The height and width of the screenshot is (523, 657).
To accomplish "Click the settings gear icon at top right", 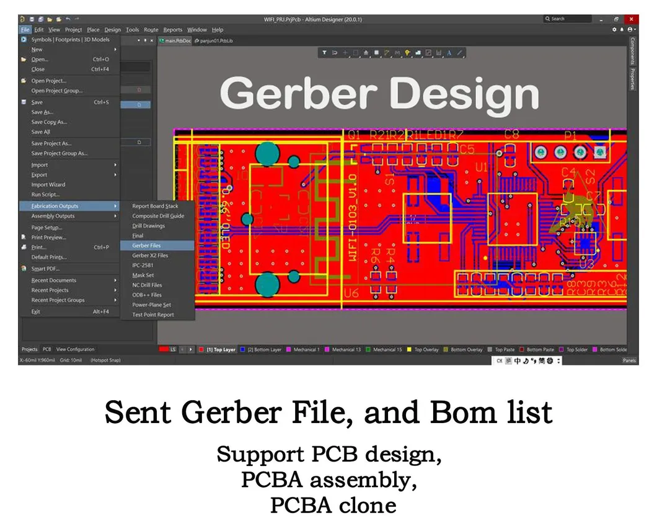I will [x=614, y=29].
